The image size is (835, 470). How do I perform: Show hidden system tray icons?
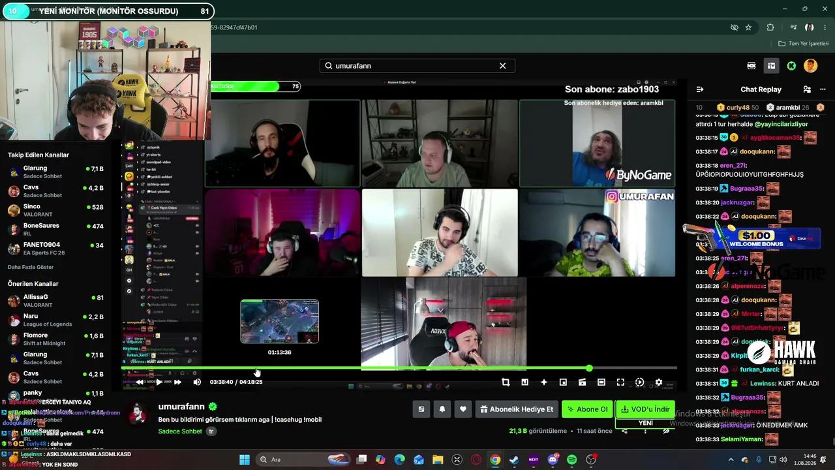[x=731, y=460]
